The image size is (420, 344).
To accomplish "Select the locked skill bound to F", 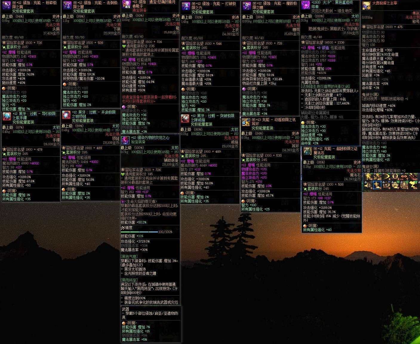I will 396,185.
